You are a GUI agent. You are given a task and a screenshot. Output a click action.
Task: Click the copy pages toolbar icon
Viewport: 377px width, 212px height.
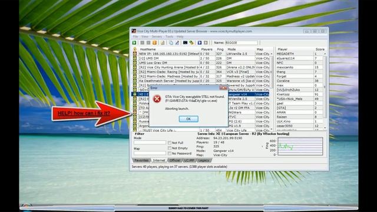tap(171, 43)
